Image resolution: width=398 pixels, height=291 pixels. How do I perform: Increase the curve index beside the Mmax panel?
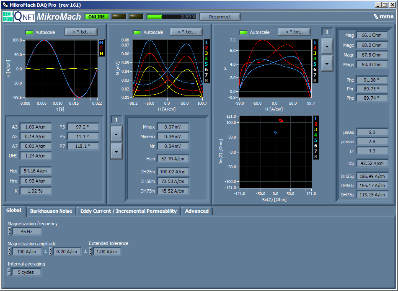pyautogui.click(x=116, y=134)
